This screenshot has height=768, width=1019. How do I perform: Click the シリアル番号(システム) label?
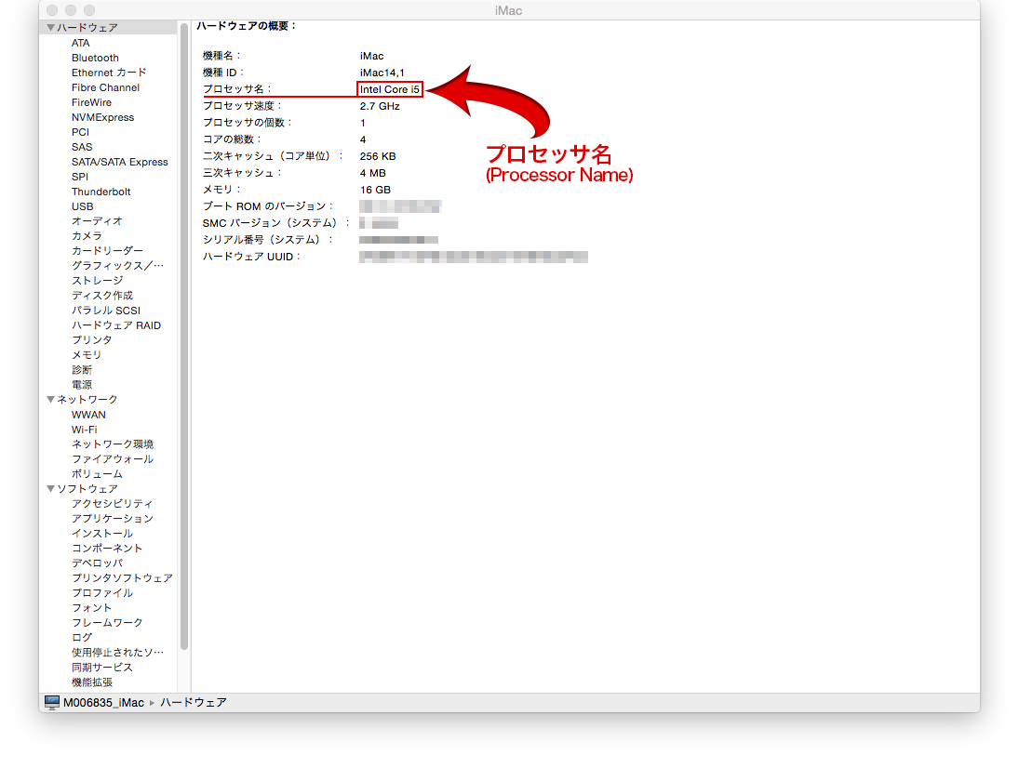tap(267, 240)
